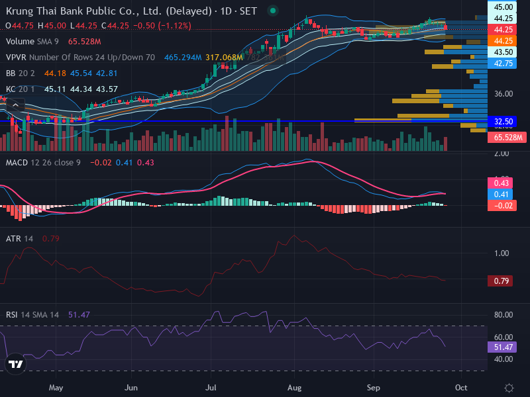Collapse the indicator legend arrow
530x397 pixels.
[15, 105]
